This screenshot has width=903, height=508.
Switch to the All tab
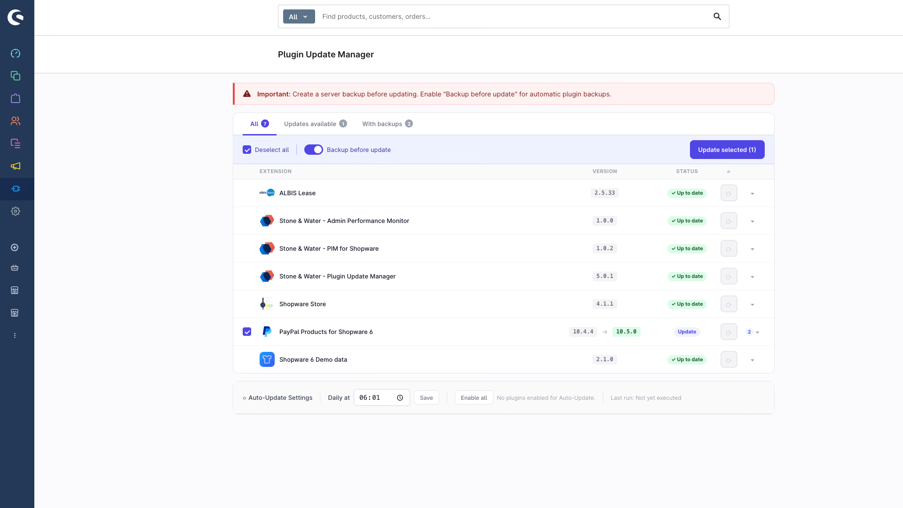tap(259, 124)
